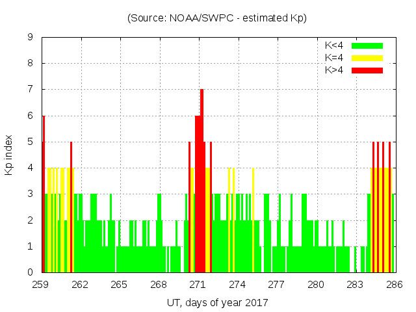Click the NOAA/SWPC source chart title
416x312 pixels.
tap(216, 18)
